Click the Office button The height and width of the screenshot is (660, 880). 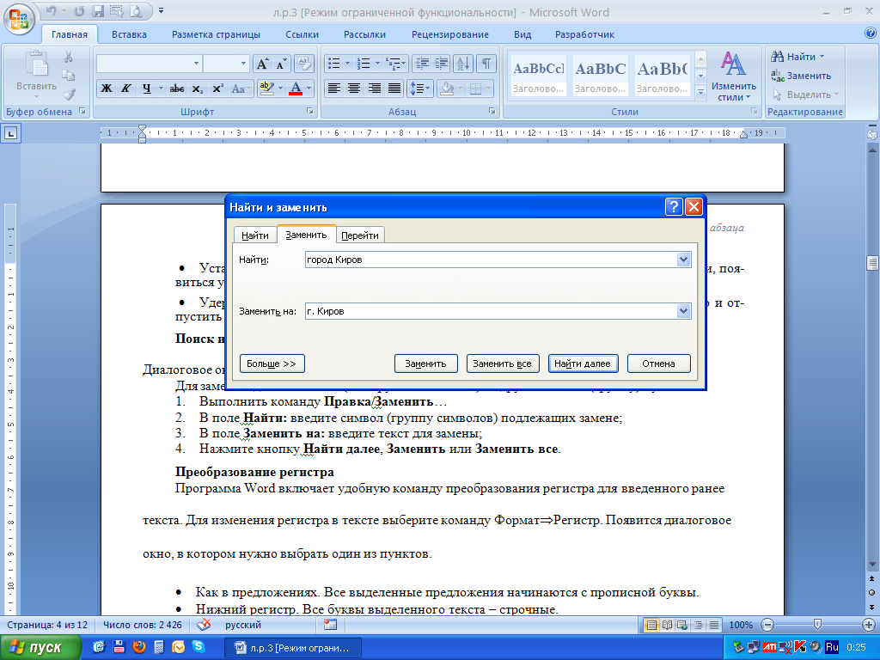pos(19,17)
